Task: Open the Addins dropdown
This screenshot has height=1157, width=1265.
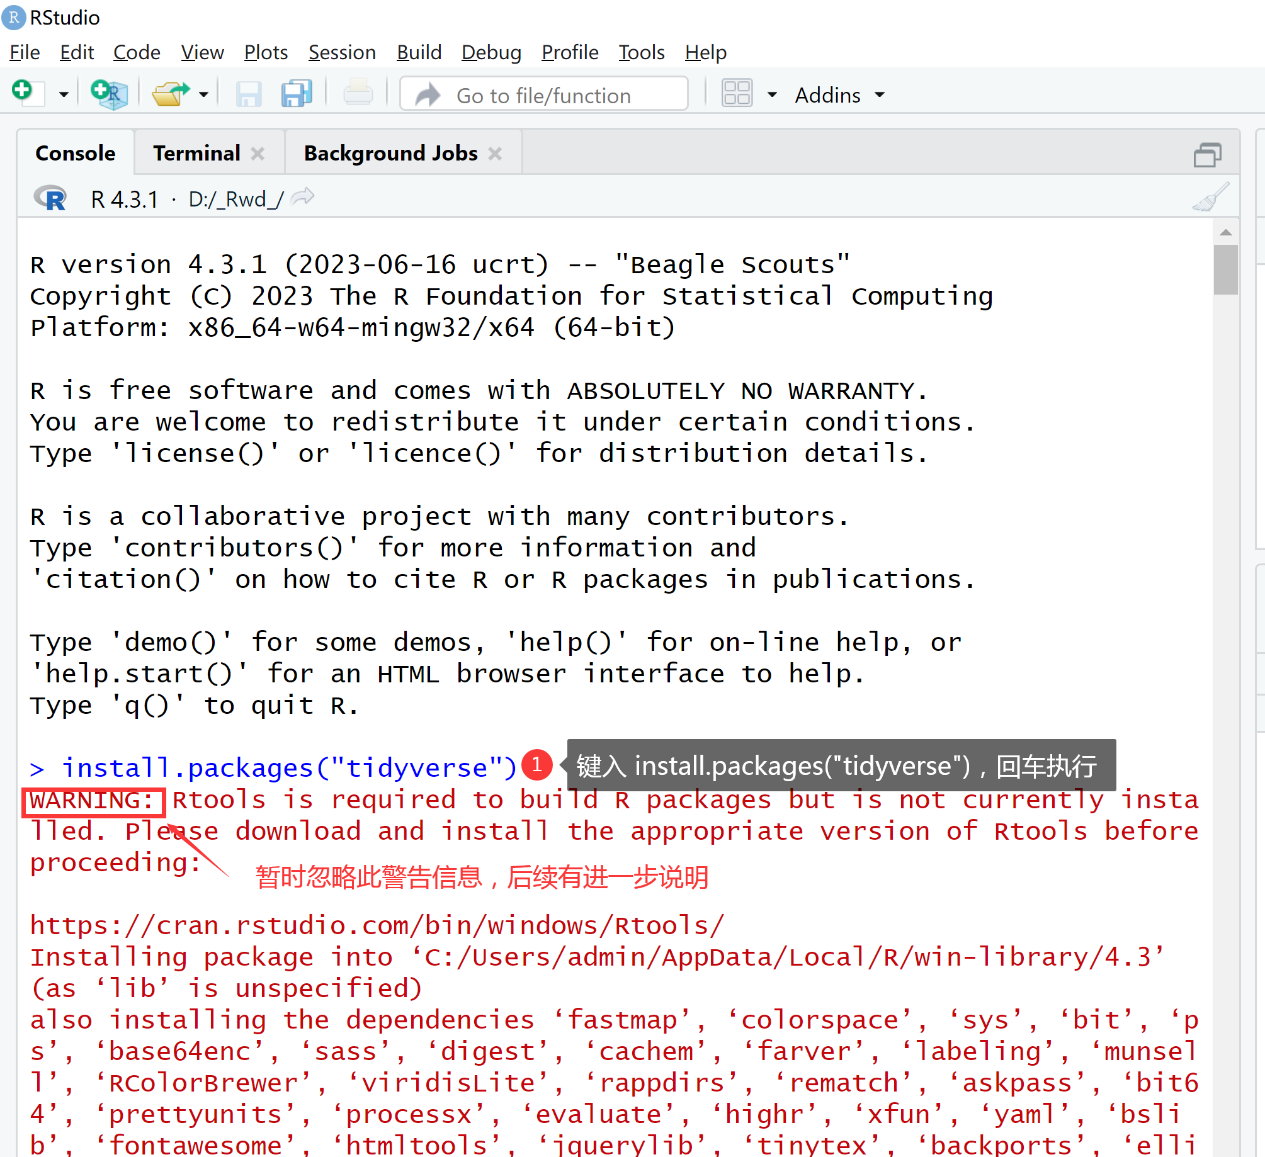Action: click(x=839, y=95)
